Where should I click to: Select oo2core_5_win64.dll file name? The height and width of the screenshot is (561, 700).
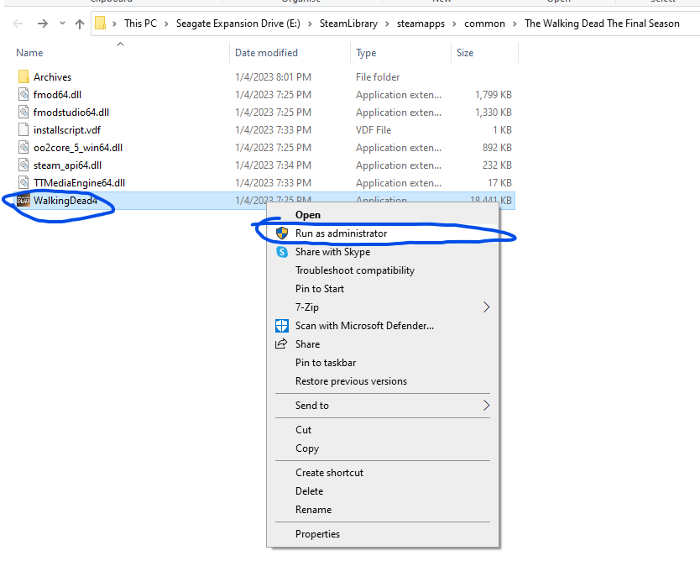(x=78, y=148)
